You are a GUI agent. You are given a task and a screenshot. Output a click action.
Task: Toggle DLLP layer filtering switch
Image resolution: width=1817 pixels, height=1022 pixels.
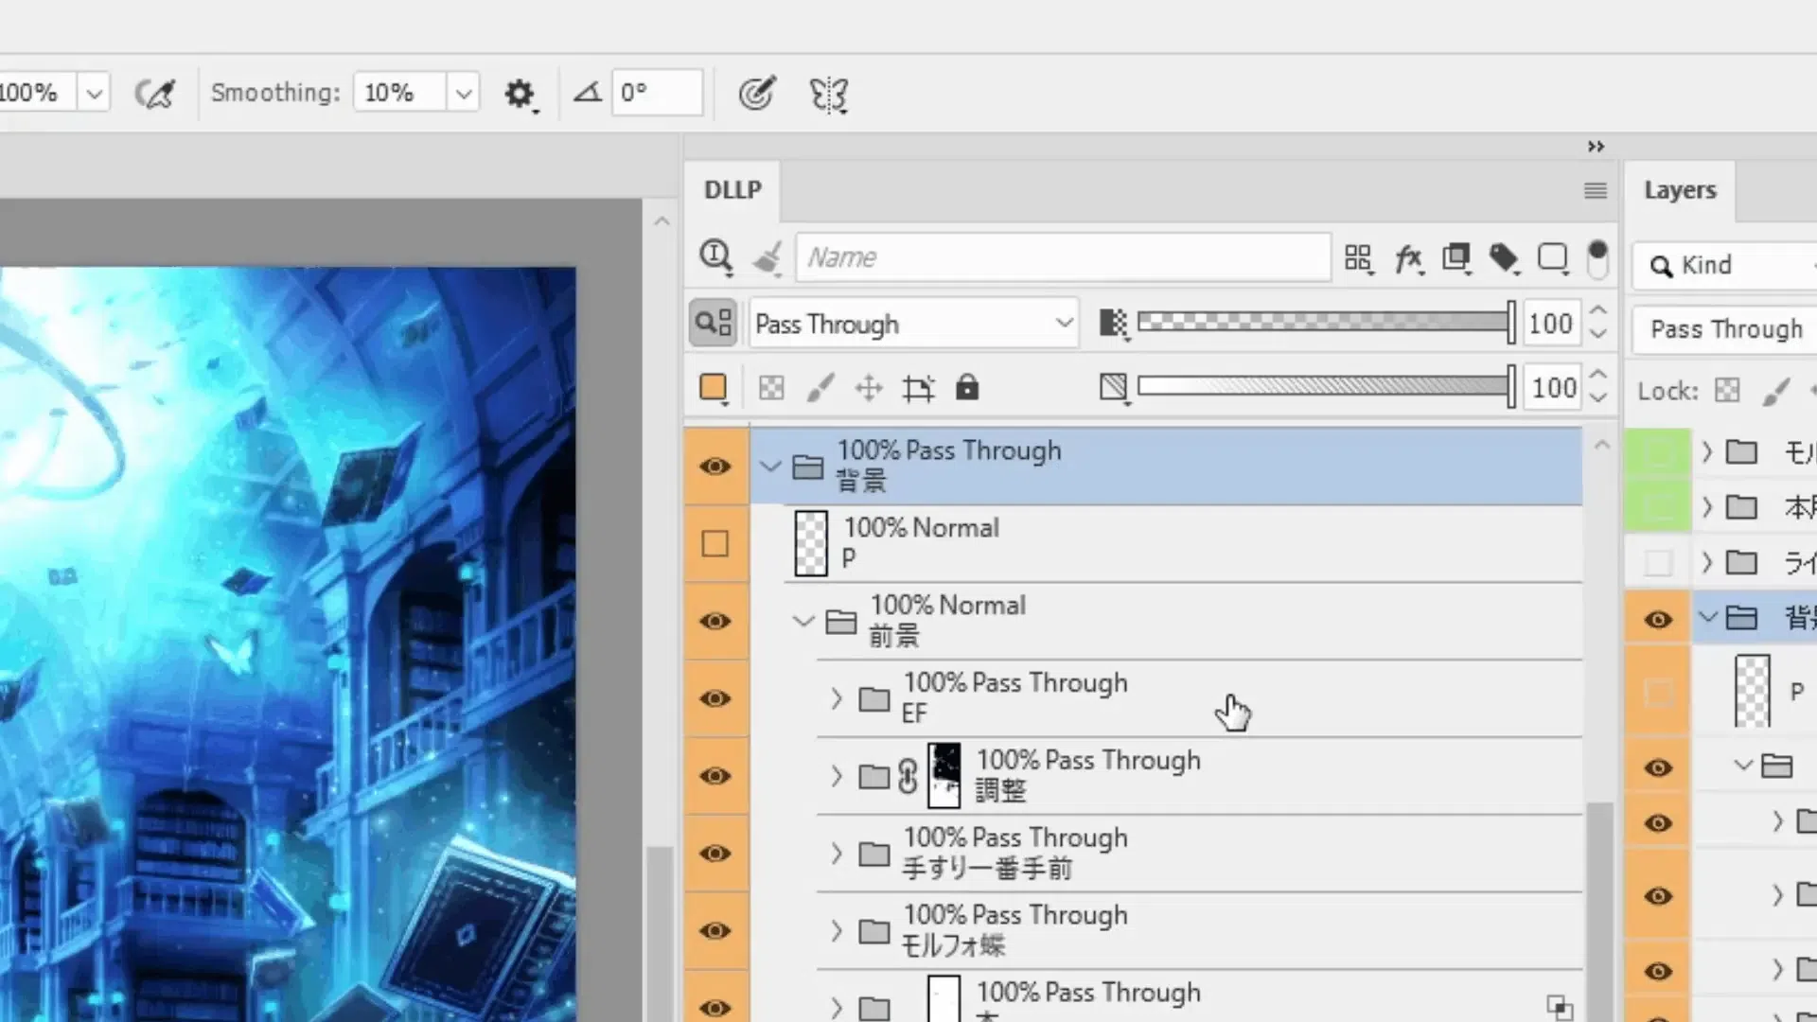[x=1597, y=259]
